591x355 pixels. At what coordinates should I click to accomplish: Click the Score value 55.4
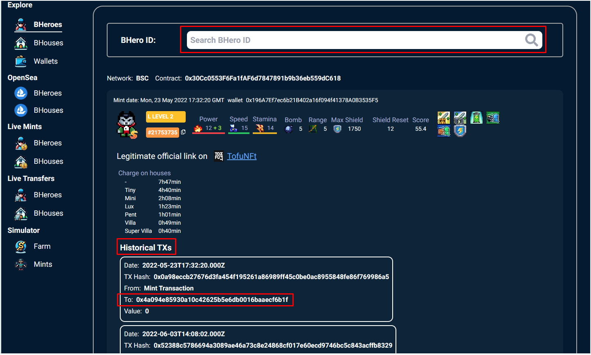coord(420,129)
